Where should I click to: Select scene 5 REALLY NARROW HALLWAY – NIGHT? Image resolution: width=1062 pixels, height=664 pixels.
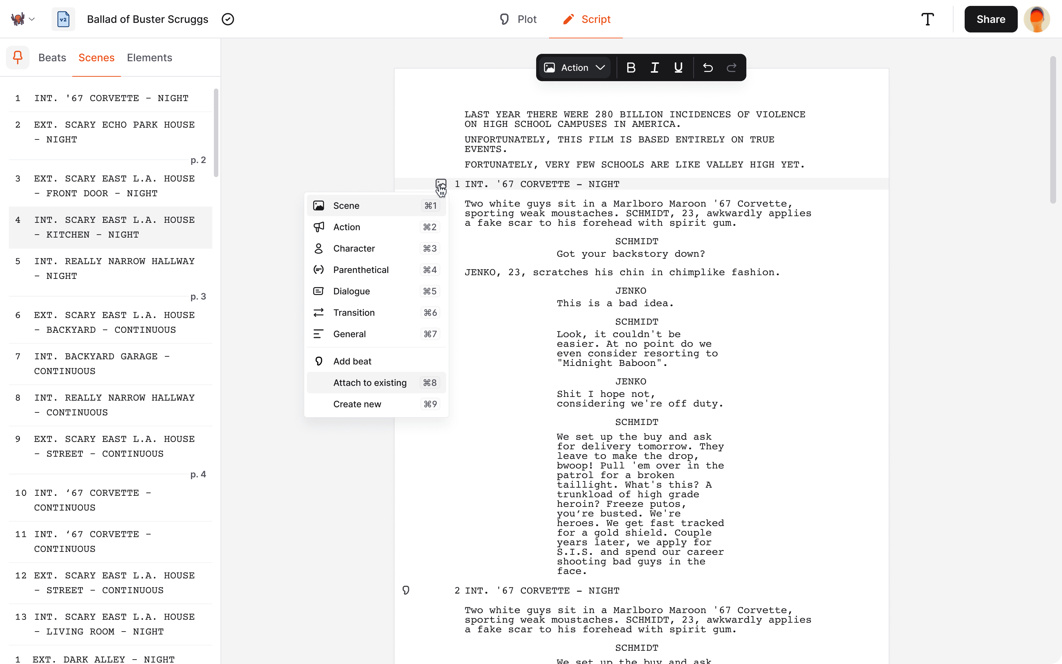(x=111, y=269)
